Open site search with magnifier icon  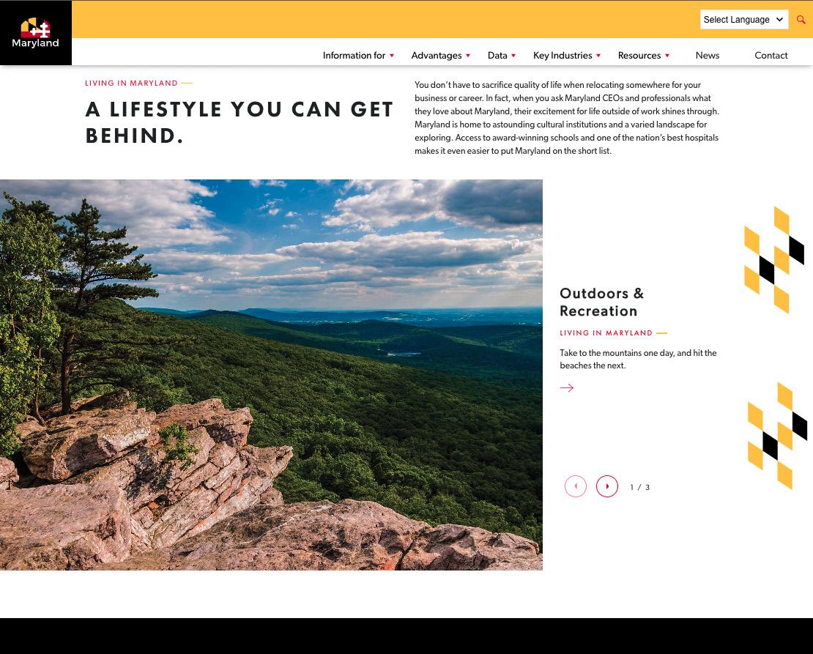pos(801,20)
